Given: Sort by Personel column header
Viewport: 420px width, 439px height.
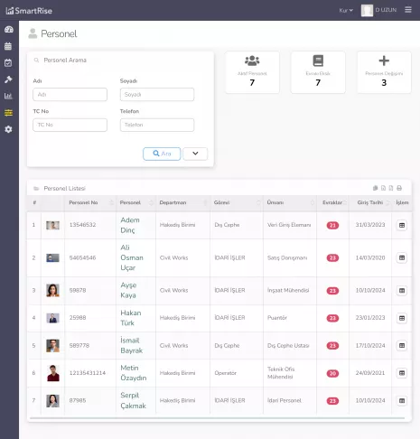Looking at the screenshot, I should 135,202.
